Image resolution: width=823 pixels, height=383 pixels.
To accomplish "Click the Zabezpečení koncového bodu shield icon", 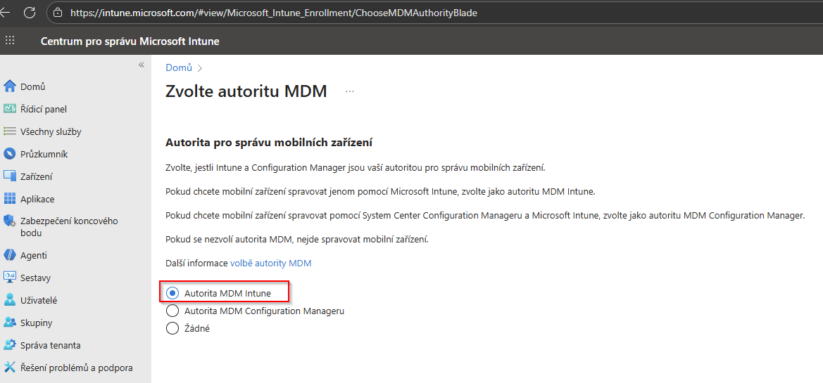I will (10, 221).
